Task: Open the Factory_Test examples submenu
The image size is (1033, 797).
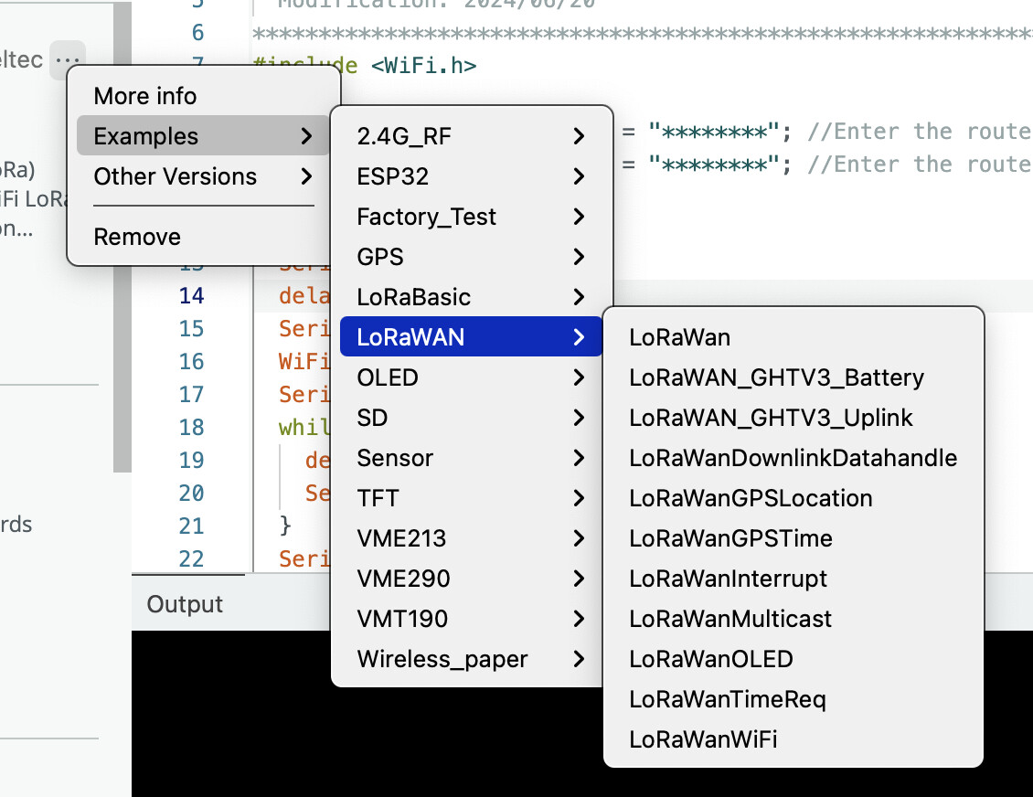Action: click(x=426, y=217)
